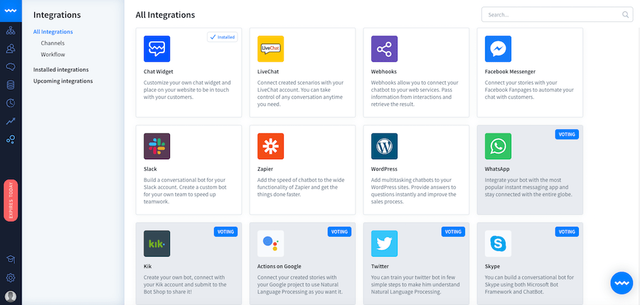Open the settings gear in sidebar
Screen dimensions: 640x305
(x=11, y=278)
